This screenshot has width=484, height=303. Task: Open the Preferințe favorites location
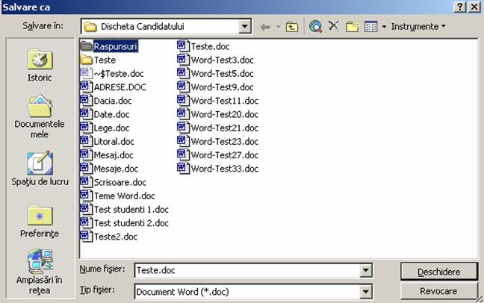click(x=40, y=222)
